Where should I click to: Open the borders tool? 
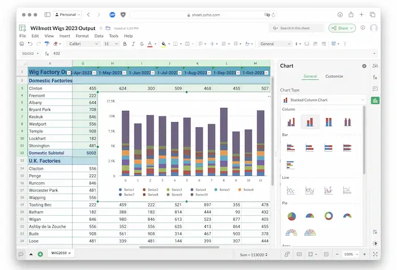pos(175,44)
